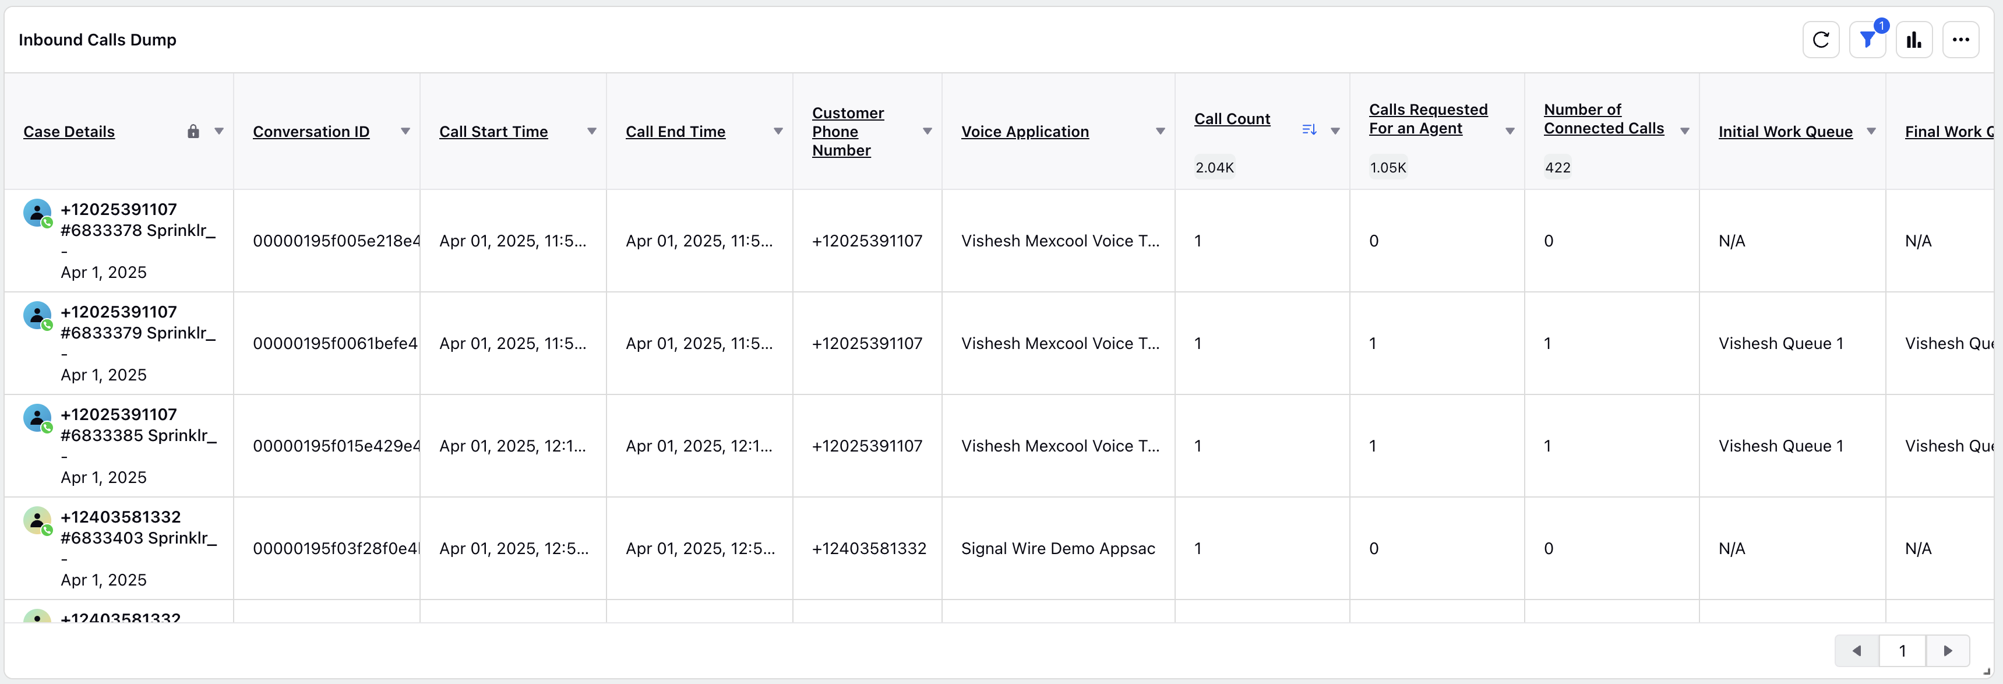Click Number of Connected Calls header
Viewport: 2003px width, 684px height.
[1604, 119]
